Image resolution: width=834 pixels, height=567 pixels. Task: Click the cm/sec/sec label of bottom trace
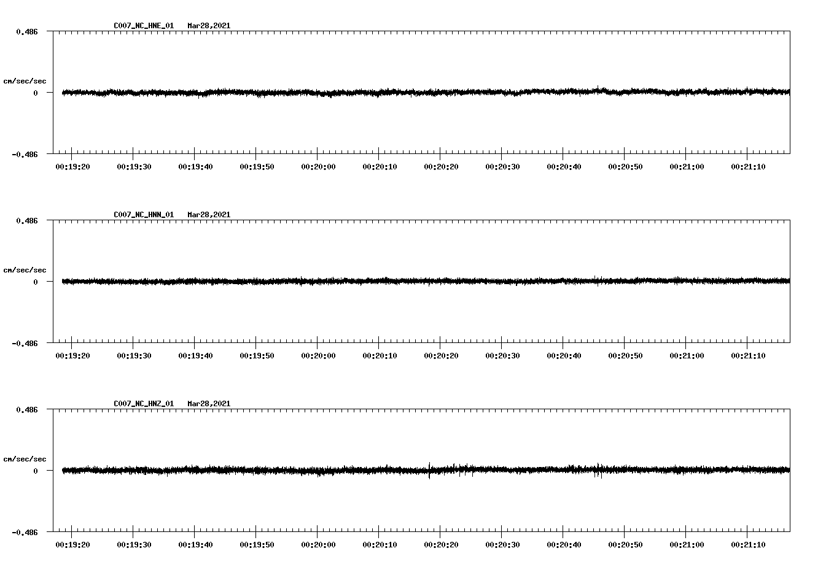click(25, 458)
